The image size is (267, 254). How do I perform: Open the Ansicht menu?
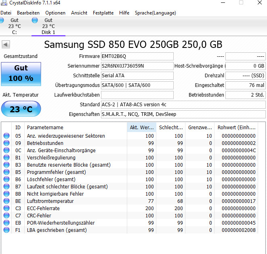[79, 13]
